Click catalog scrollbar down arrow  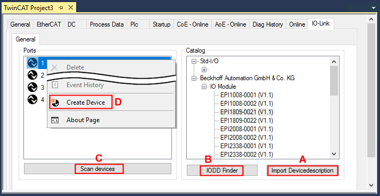(334, 154)
